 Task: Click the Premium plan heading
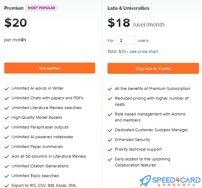point(14,8)
